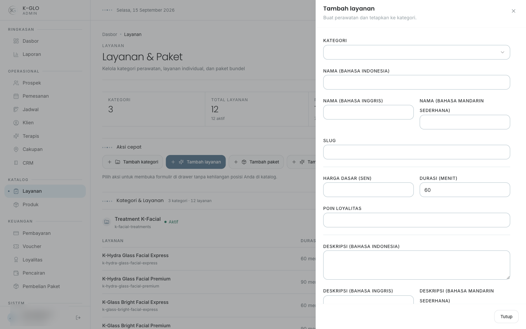Click the Terapis sparkle icon
This screenshot has width=526, height=329.
[x=16, y=136]
